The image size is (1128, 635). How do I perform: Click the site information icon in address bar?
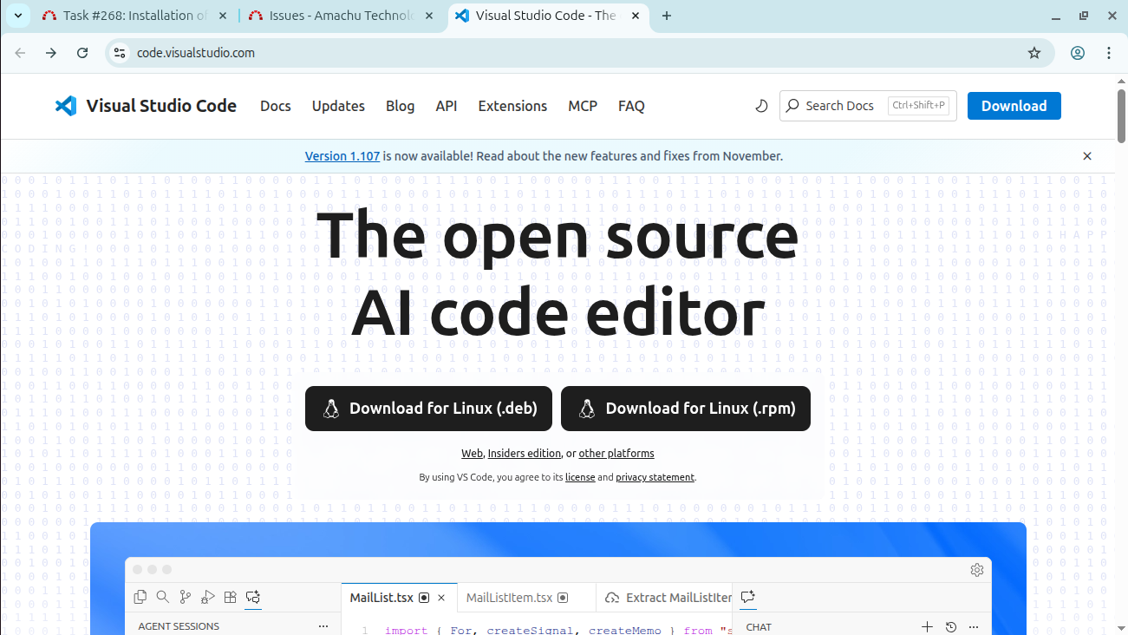coord(121,53)
